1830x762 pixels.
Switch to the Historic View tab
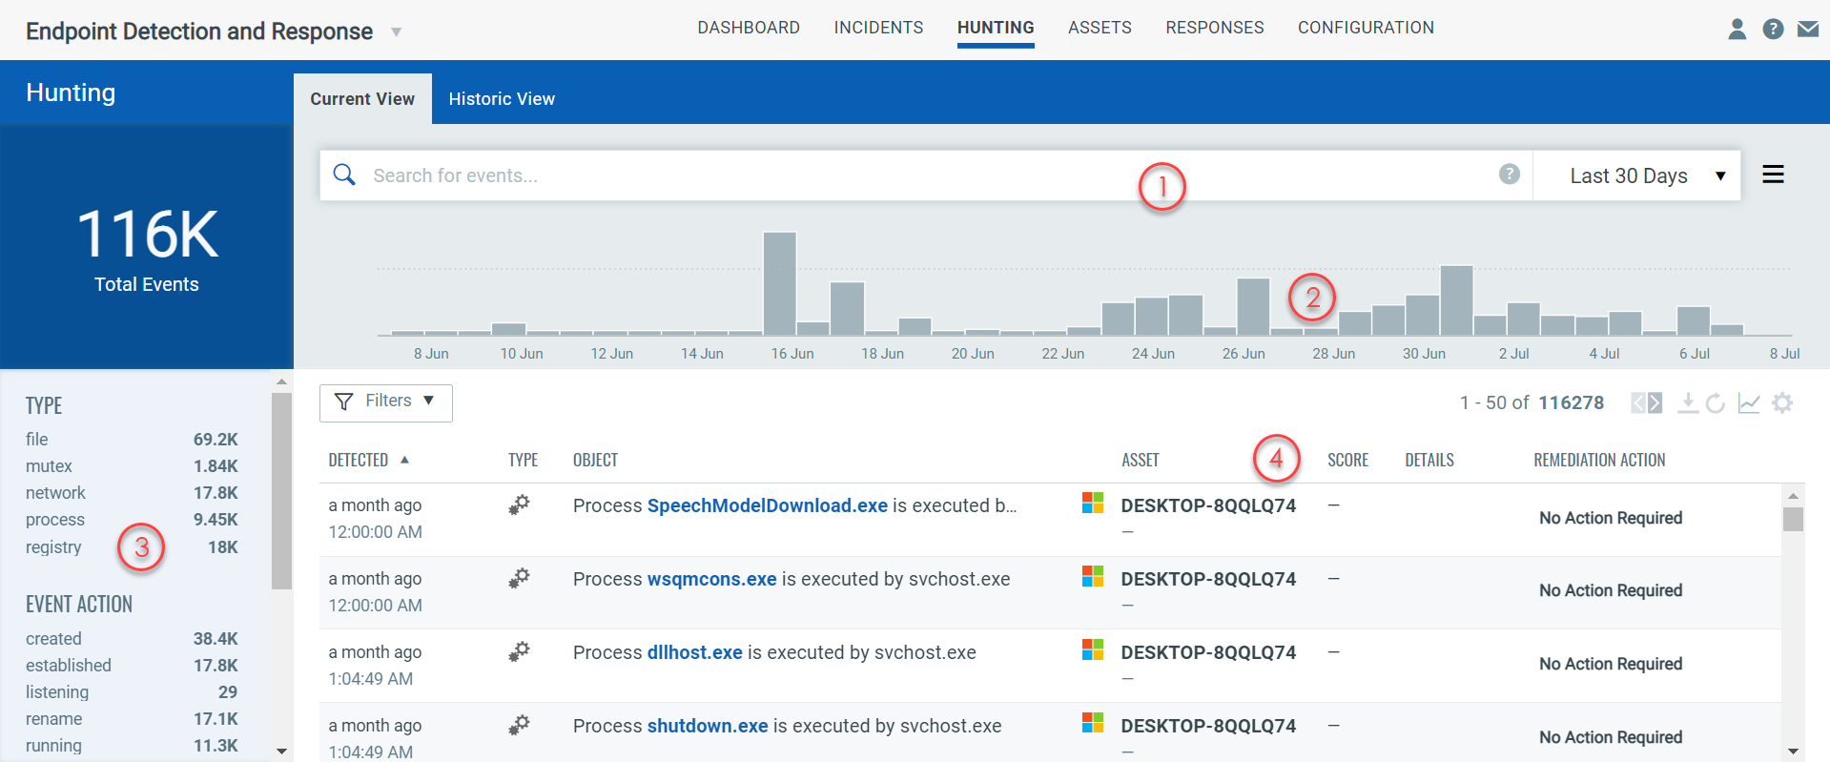(502, 99)
